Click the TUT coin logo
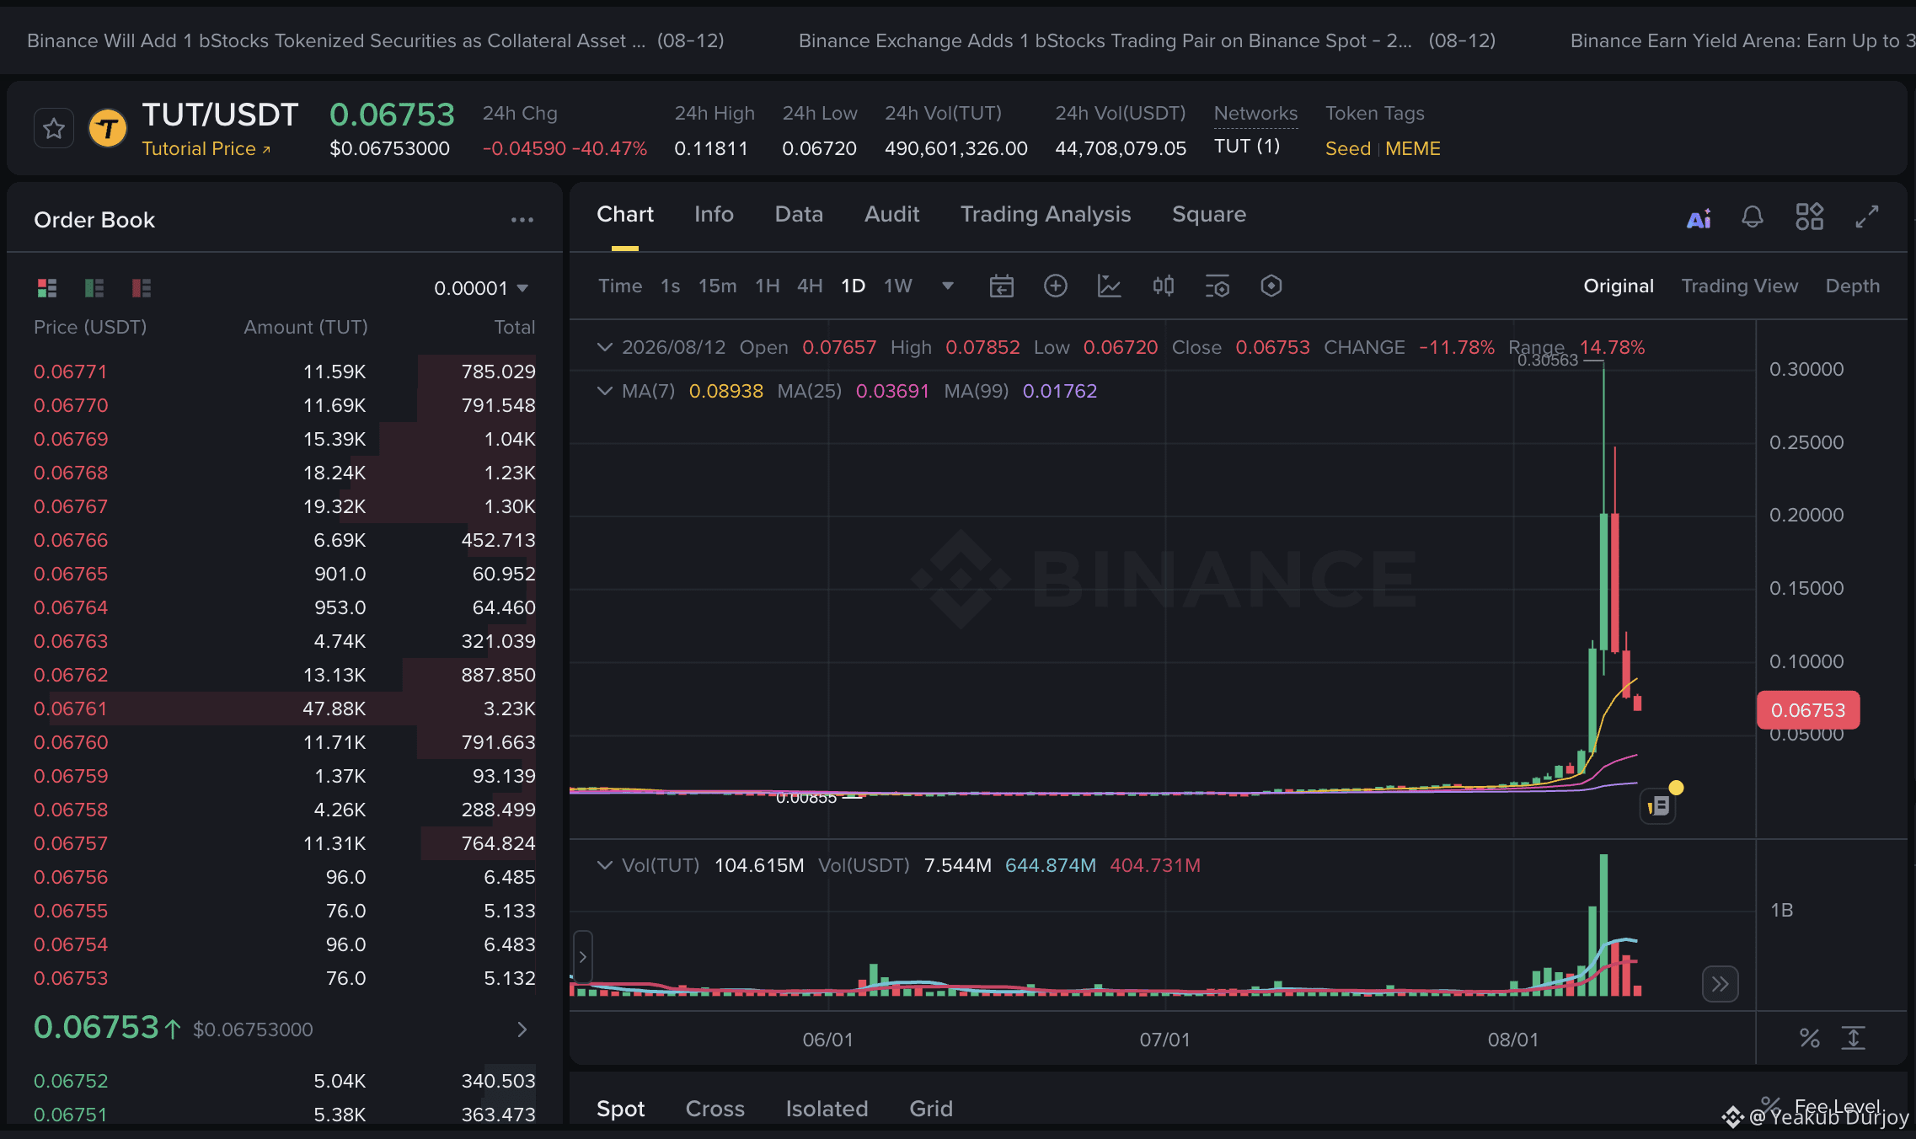The width and height of the screenshot is (1916, 1139). (x=108, y=129)
